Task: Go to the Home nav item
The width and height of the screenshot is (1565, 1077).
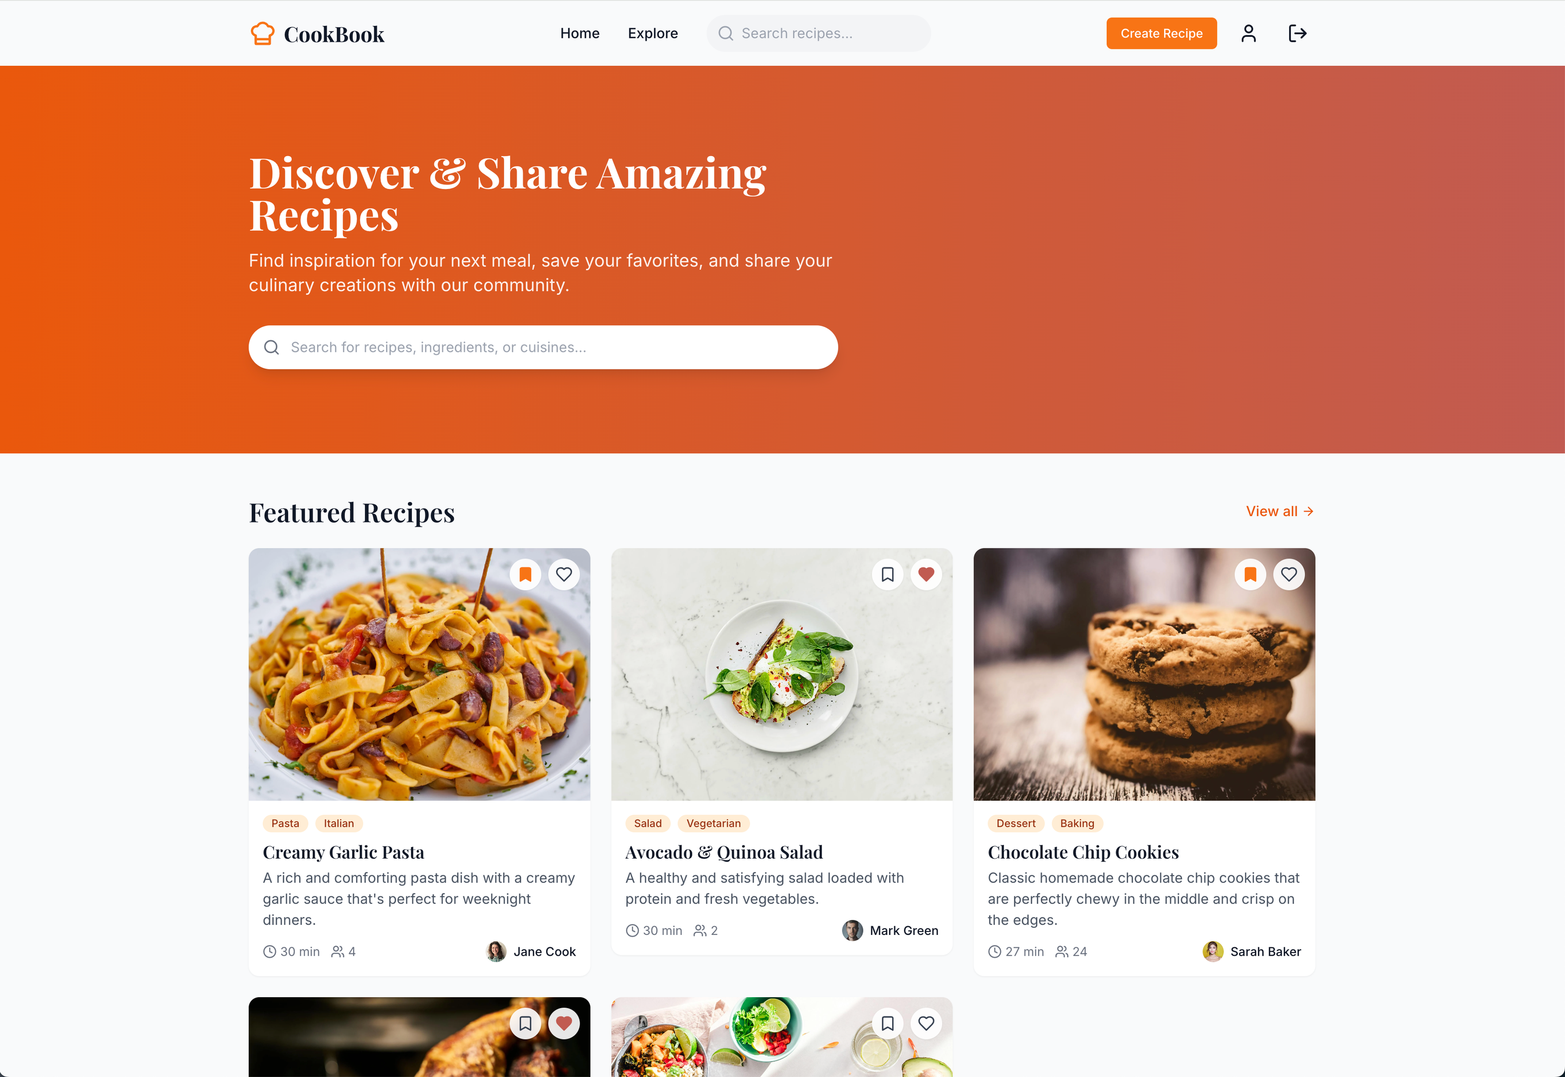Action: click(580, 33)
